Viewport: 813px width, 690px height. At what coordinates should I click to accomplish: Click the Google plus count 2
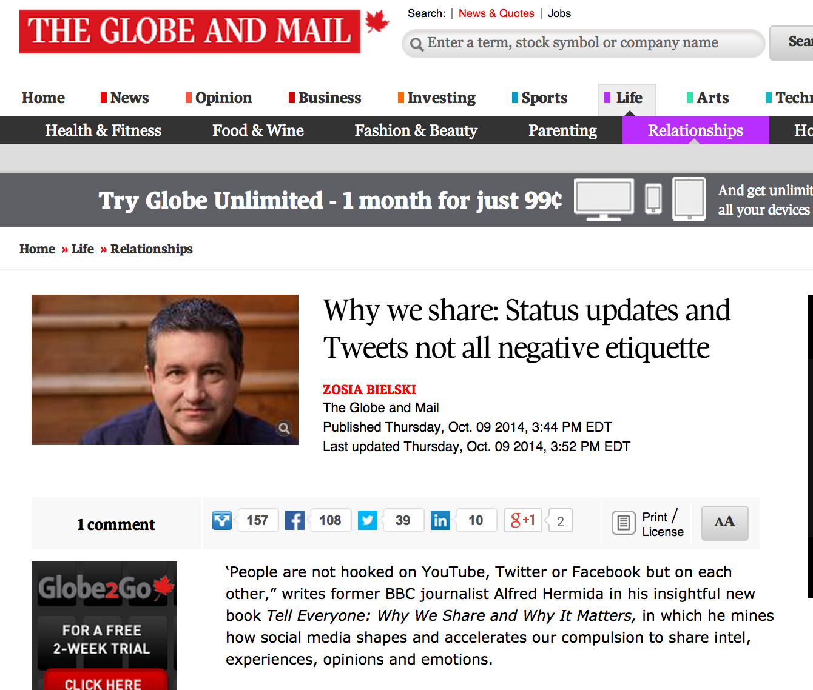pyautogui.click(x=560, y=521)
